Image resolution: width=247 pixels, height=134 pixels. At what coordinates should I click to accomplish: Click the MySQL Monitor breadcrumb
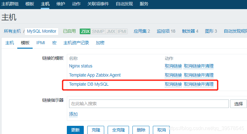click(x=42, y=31)
